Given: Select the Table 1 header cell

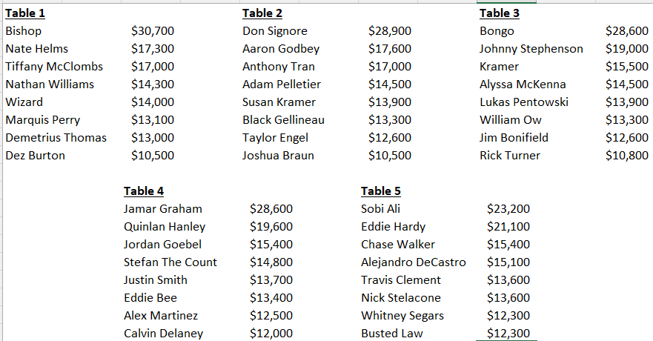Looking at the screenshot, I should [x=25, y=13].
